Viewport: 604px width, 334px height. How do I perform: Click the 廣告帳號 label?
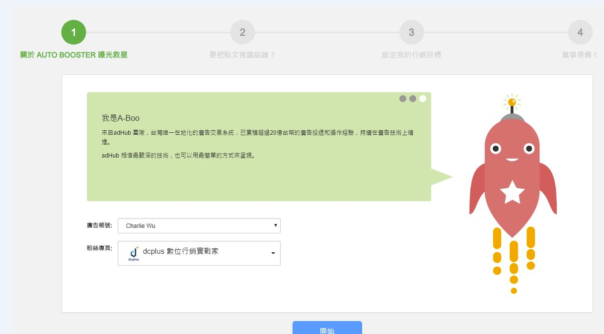click(99, 225)
